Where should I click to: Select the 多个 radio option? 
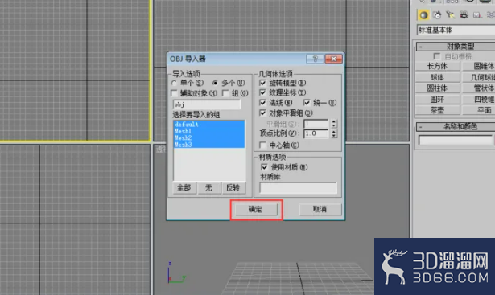215,84
